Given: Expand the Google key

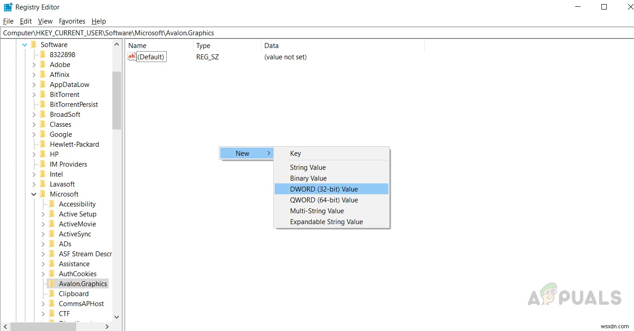Looking at the screenshot, I should click(34, 134).
